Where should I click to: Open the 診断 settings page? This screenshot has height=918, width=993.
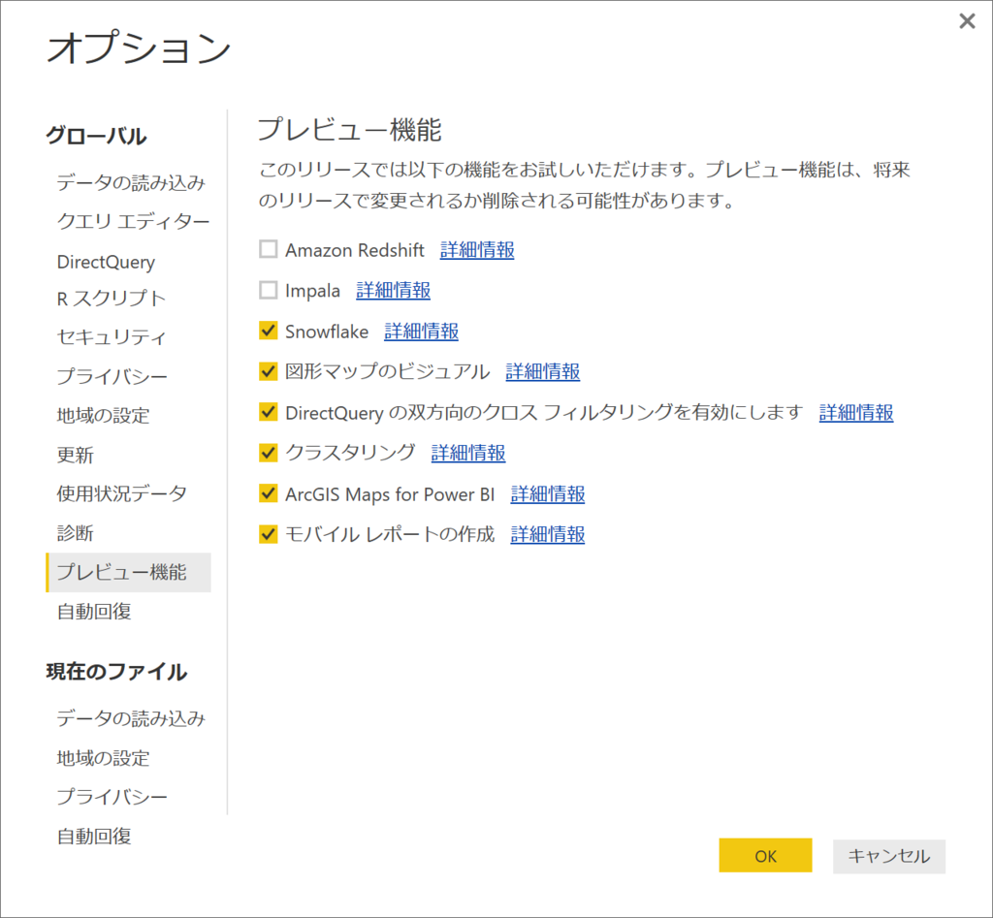click(76, 533)
